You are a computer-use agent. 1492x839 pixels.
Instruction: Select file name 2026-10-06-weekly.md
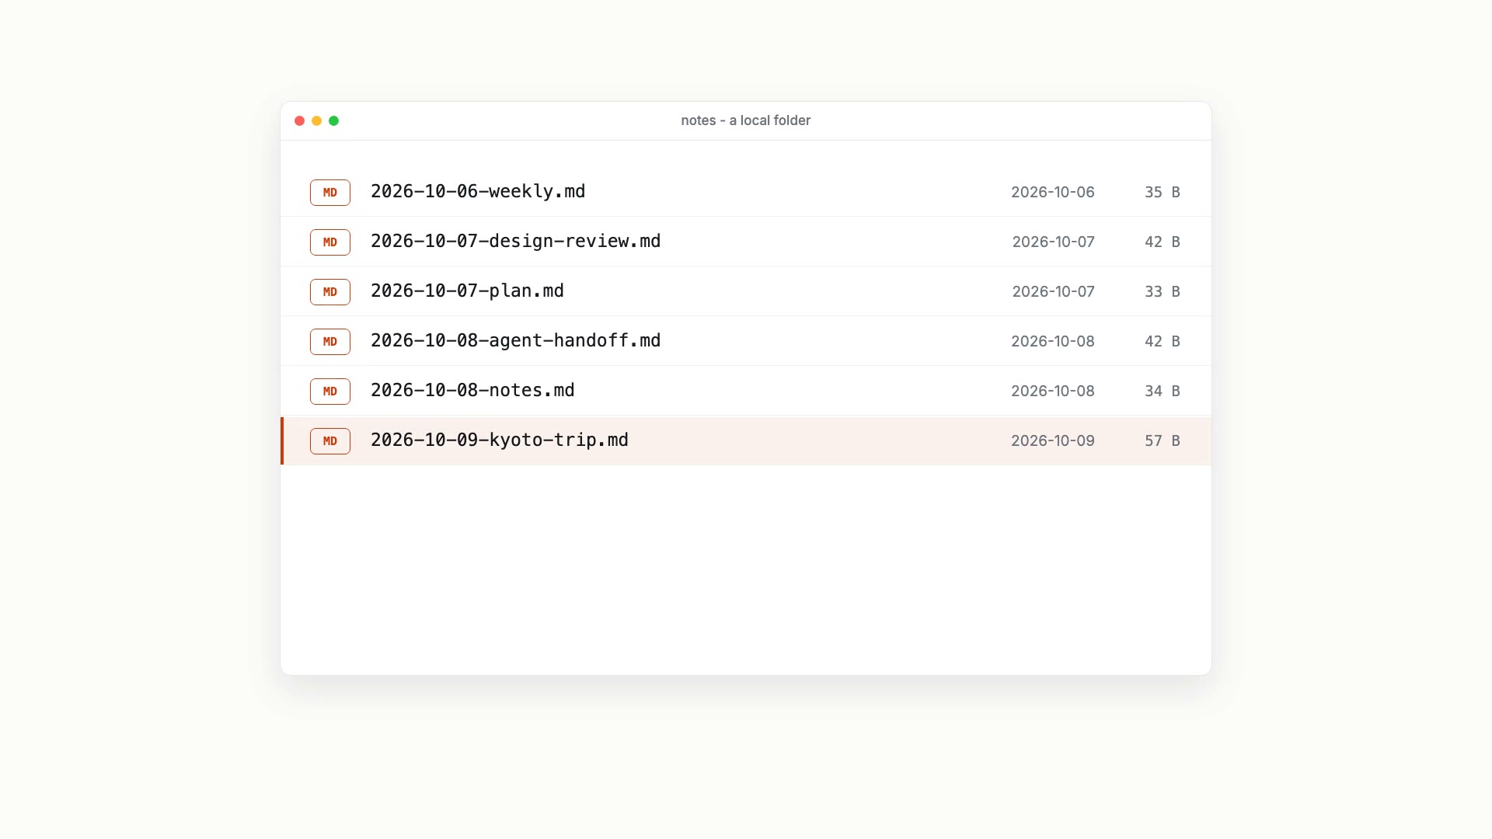[x=478, y=192]
